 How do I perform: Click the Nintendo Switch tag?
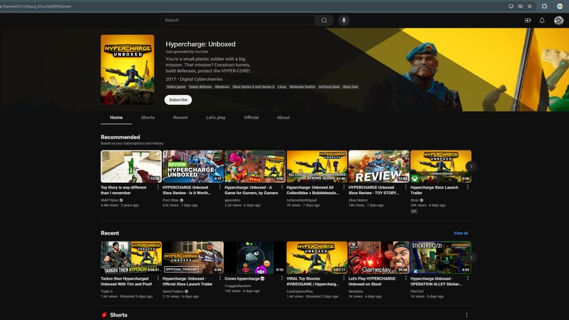pyautogui.click(x=302, y=87)
